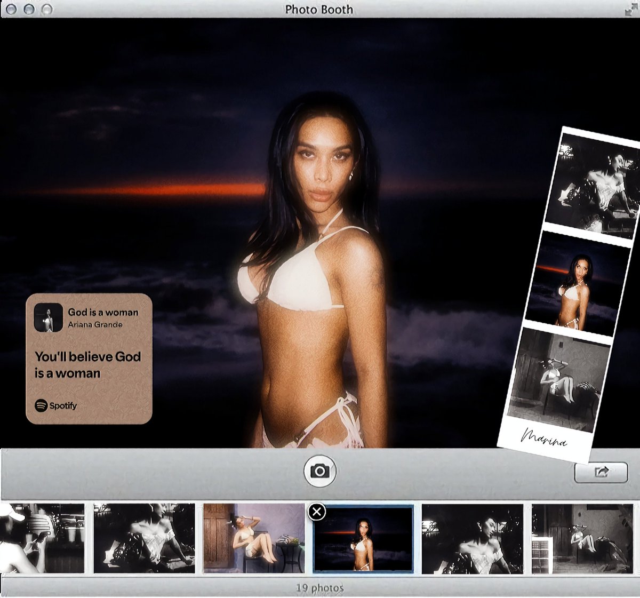Select the color doorway chair photo thumbnail
Screen dimensions: 640x598
[253, 538]
